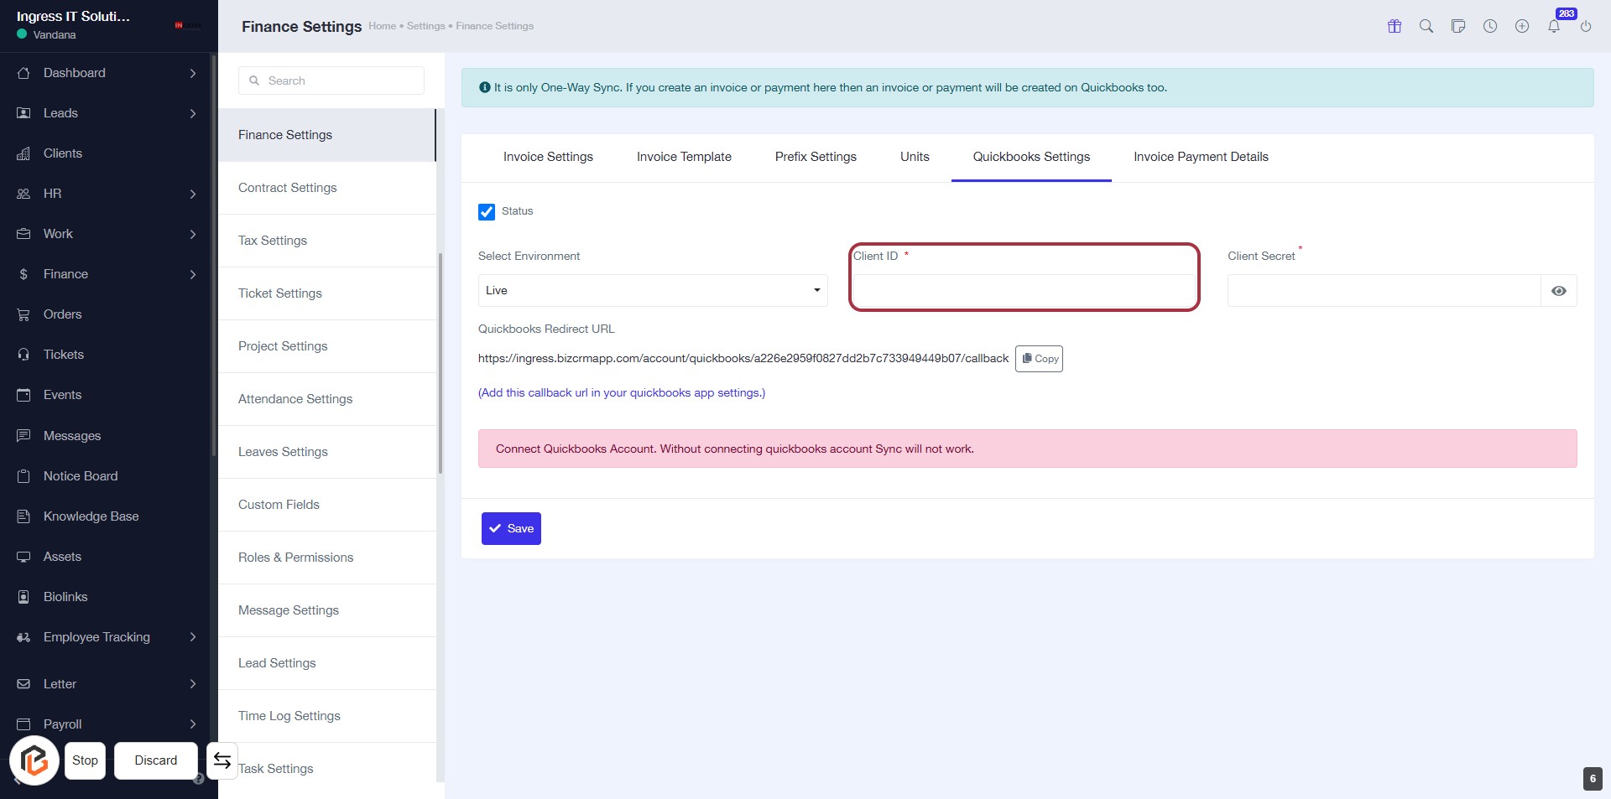This screenshot has height=799, width=1611.
Task: Switch to the Invoice Template tab
Action: point(684,157)
